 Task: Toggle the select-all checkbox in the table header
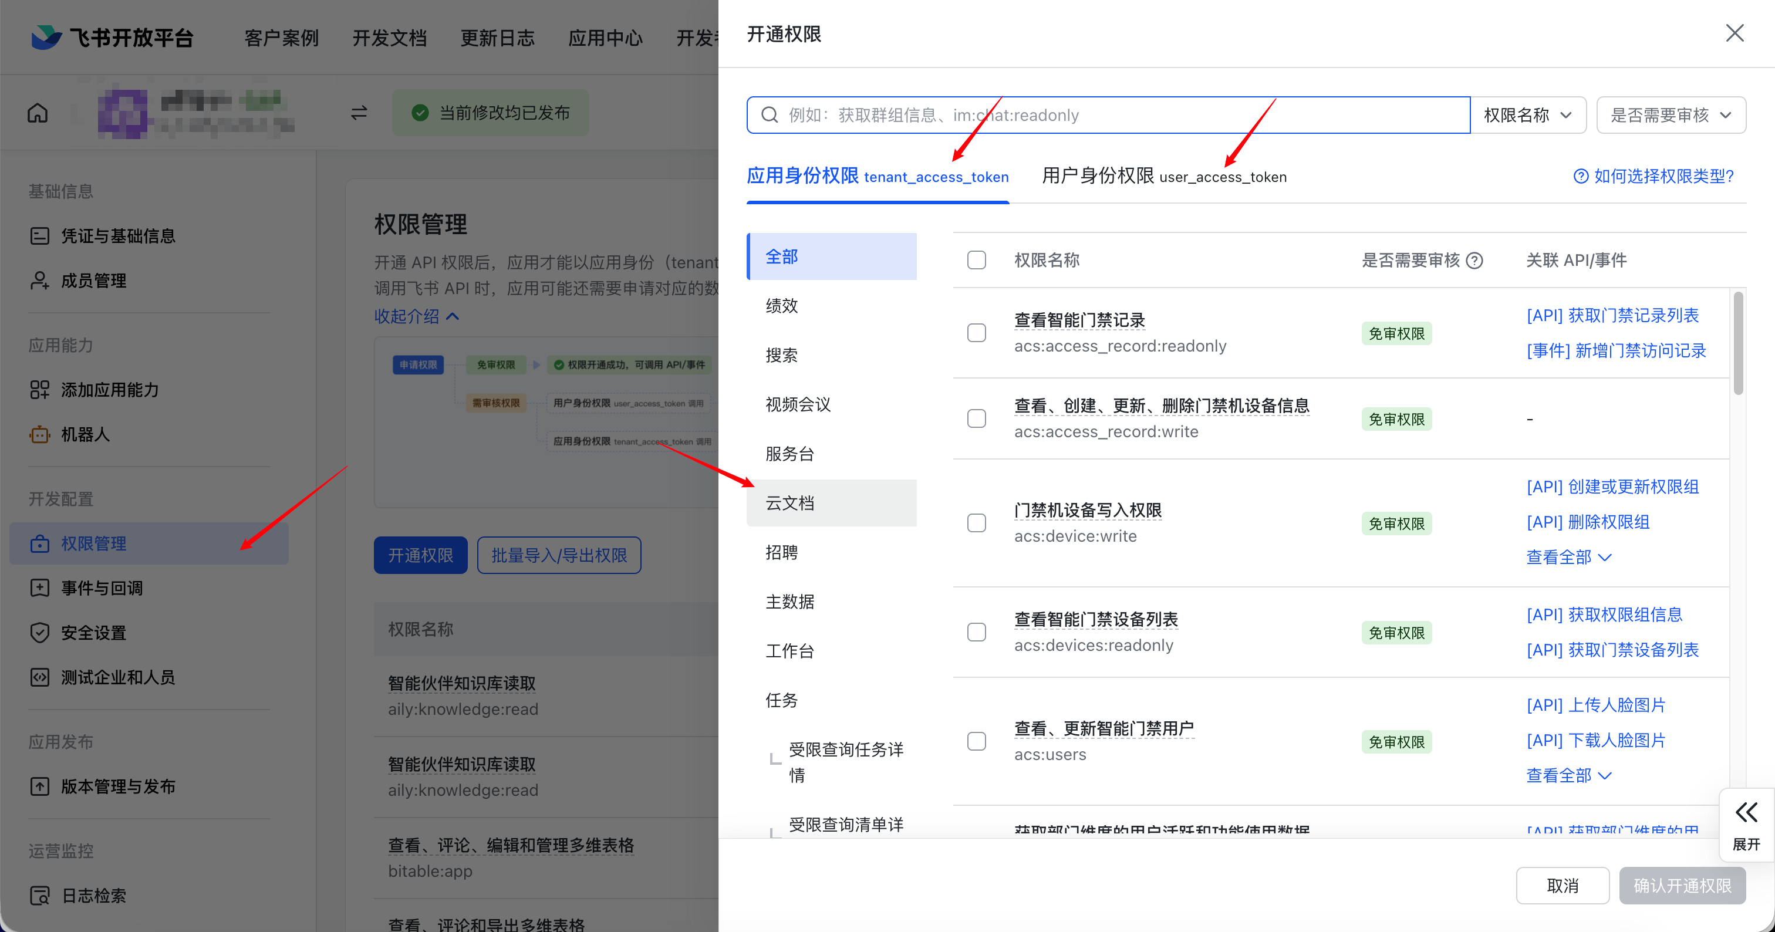tap(976, 261)
